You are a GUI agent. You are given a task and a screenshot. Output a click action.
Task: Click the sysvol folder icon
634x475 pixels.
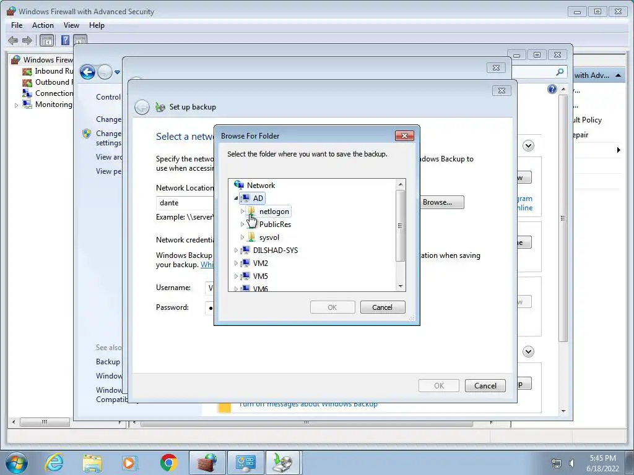click(251, 237)
